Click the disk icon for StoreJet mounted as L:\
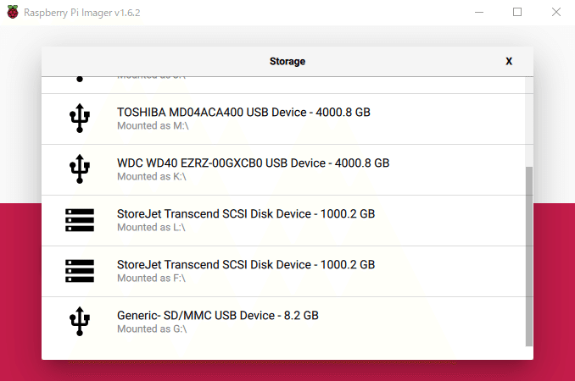 (80, 220)
